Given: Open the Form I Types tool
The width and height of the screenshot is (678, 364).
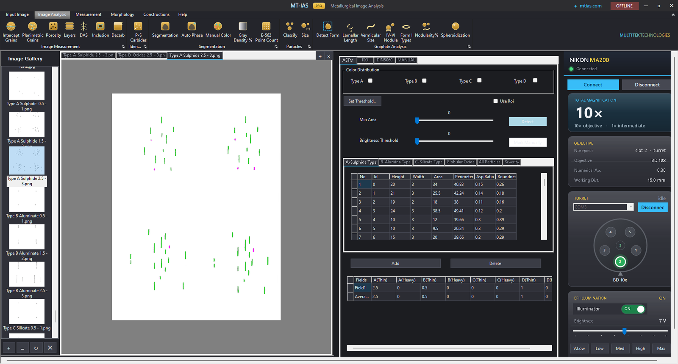Looking at the screenshot, I should pyautogui.click(x=406, y=32).
